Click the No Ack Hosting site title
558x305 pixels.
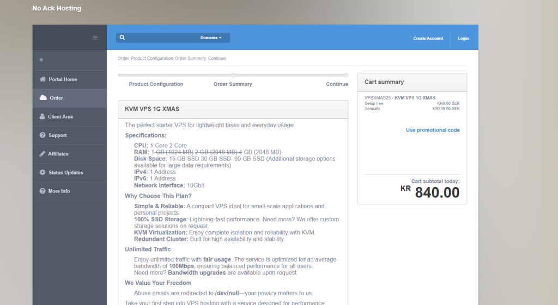[57, 8]
